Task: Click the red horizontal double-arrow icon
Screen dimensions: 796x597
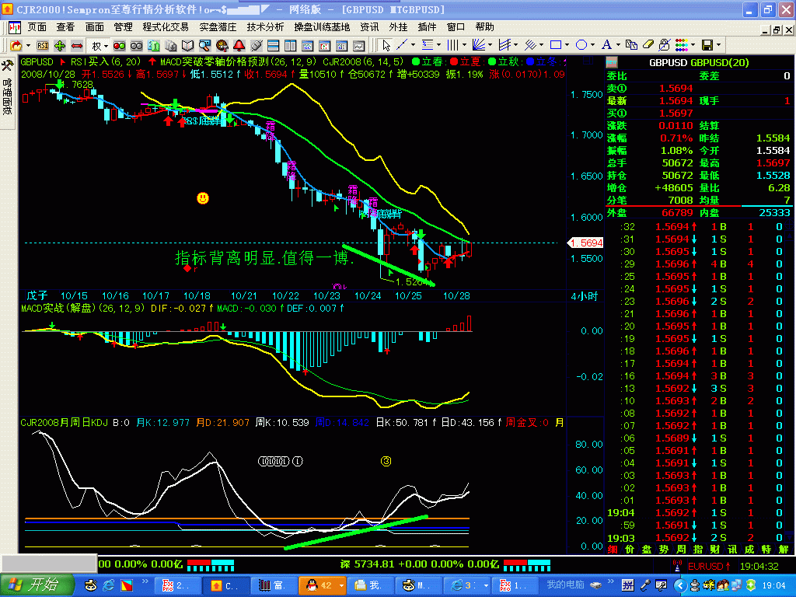Action: 77,45
